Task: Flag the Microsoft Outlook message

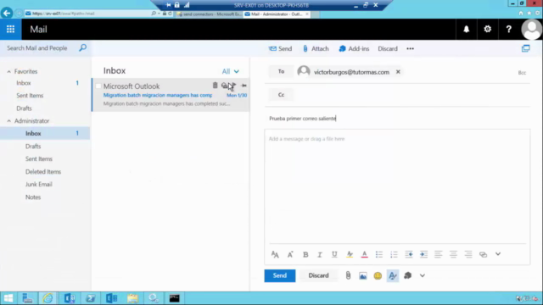Action: [x=234, y=86]
